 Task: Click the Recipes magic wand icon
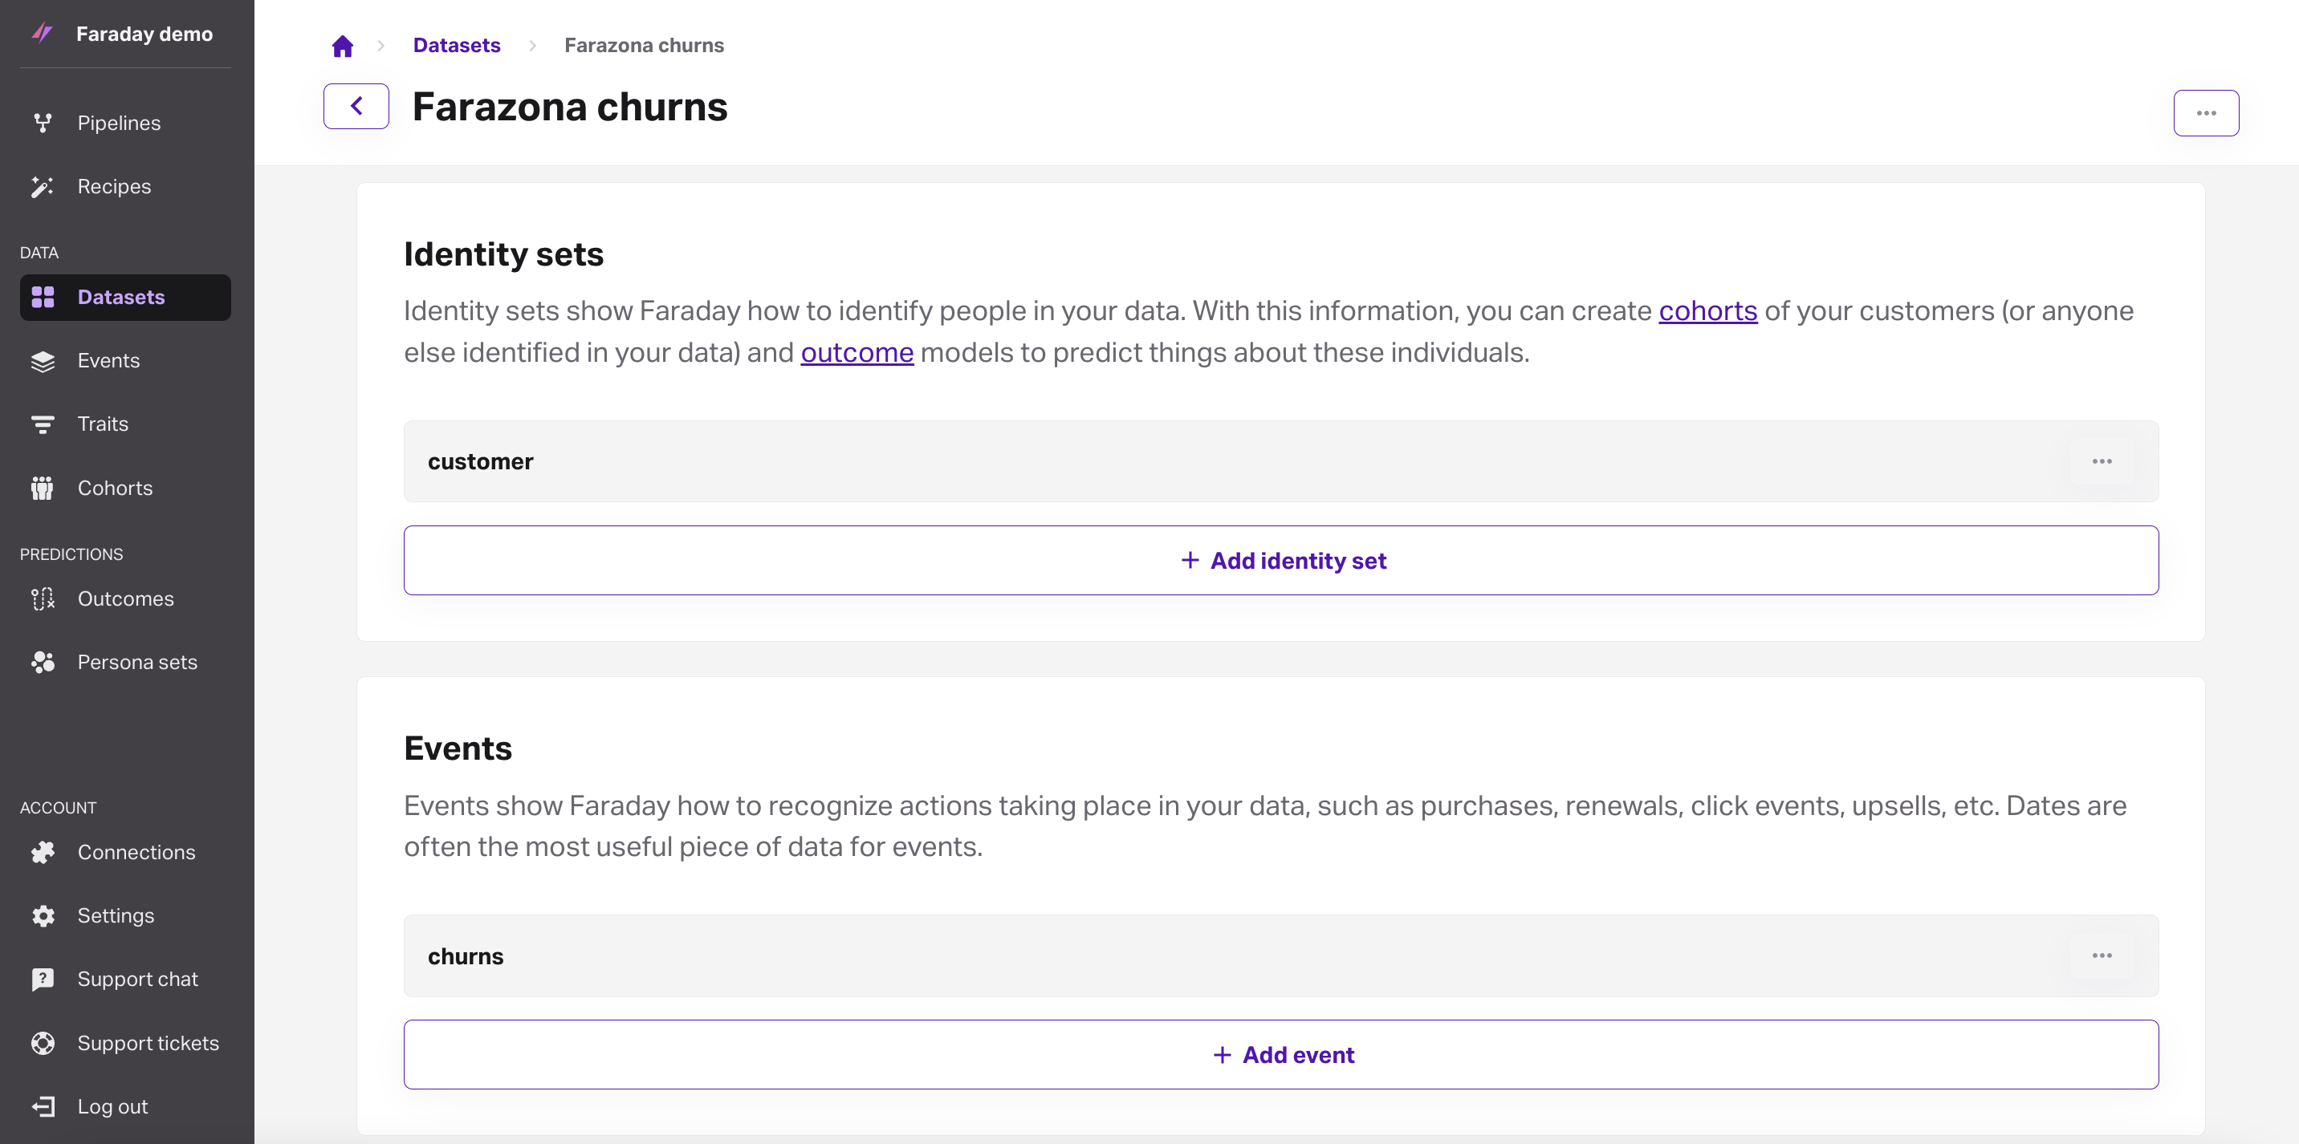42,186
